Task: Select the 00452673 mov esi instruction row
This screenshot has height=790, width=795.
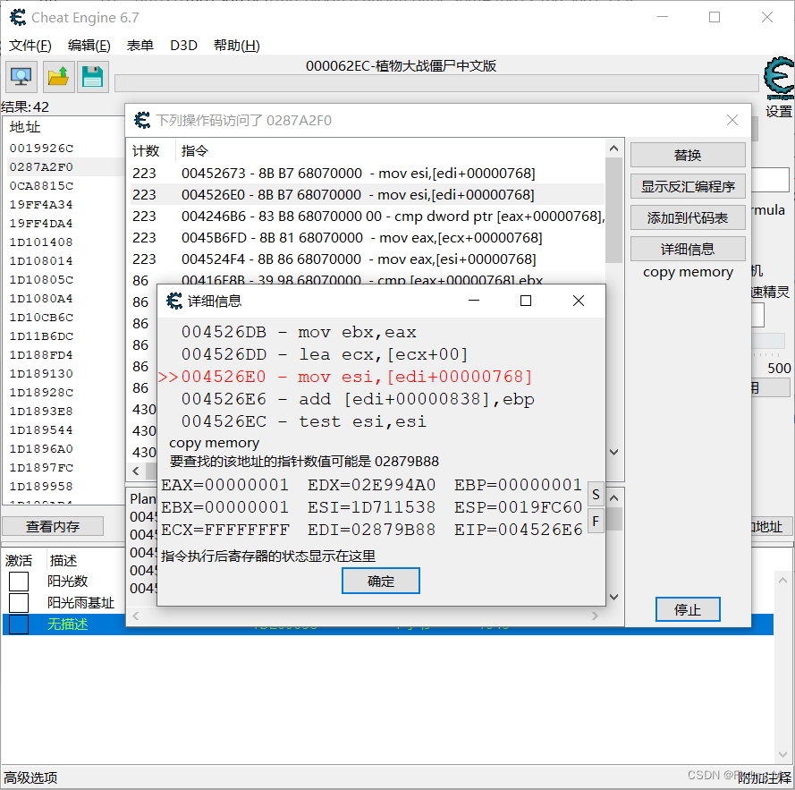Action: pyautogui.click(x=367, y=173)
